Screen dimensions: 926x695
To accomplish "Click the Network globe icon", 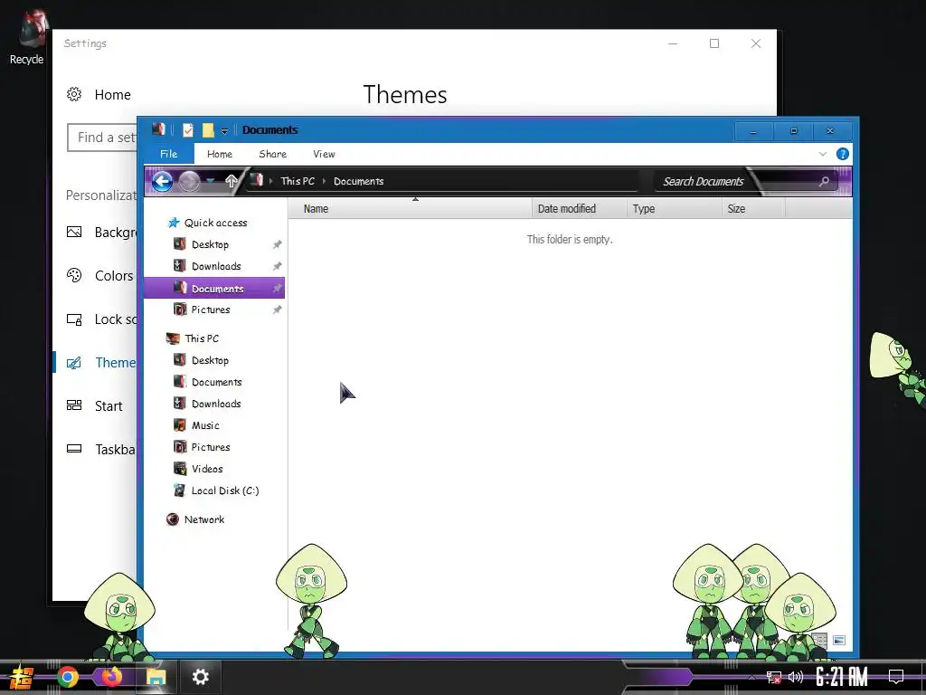I will (173, 519).
